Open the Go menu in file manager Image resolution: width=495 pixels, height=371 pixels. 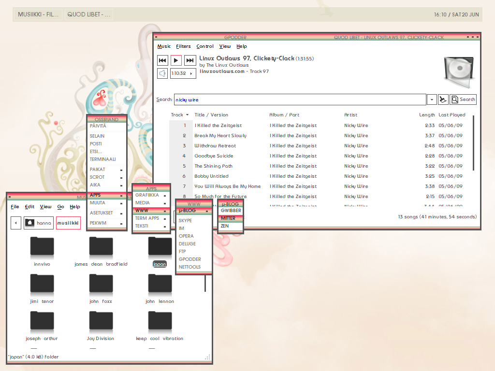click(x=60, y=207)
